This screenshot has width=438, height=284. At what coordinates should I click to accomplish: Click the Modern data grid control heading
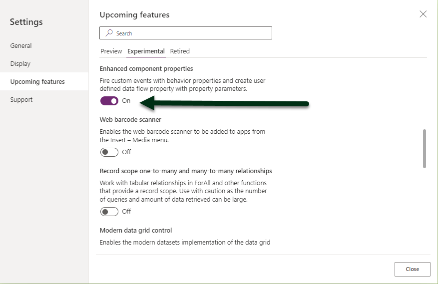tap(136, 231)
